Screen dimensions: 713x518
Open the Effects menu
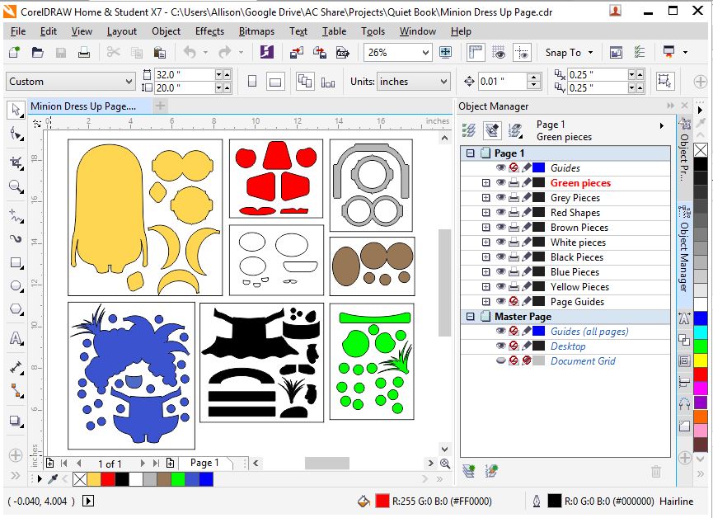click(209, 31)
